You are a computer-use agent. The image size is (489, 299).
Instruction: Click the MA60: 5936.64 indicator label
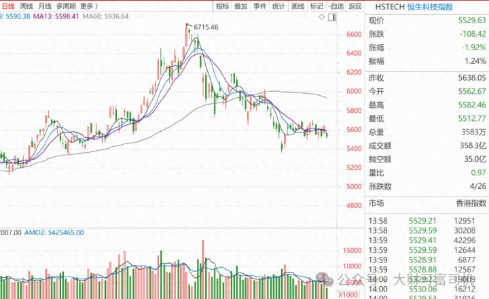[105, 16]
